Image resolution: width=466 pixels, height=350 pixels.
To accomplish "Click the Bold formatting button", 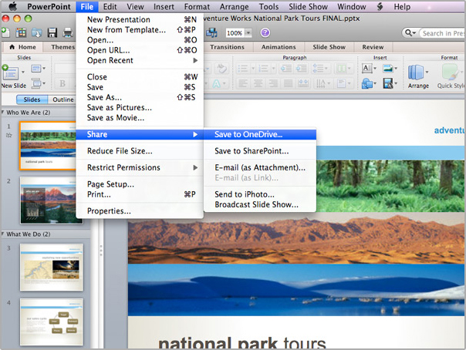I will pyautogui.click(x=62, y=84).
